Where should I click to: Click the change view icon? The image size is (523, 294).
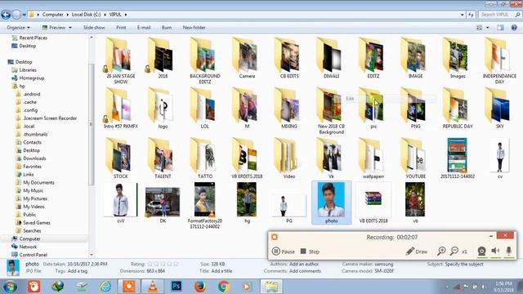[480, 28]
